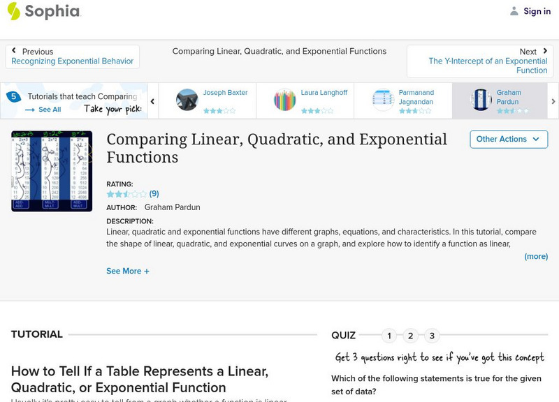Select Laura Langhoff's colored pencils avatar

pos(284,100)
